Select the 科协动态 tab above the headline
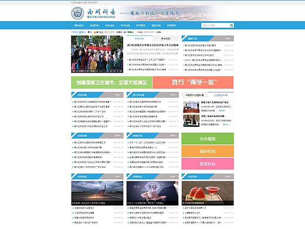The height and width of the screenshot is (229, 305). [140, 39]
